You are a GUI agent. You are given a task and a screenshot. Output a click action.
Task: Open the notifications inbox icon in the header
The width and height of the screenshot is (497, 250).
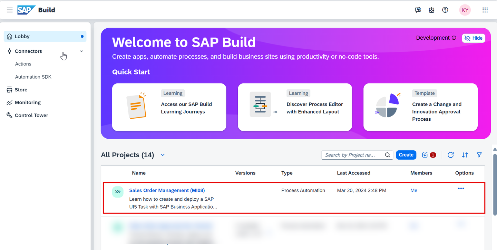tap(431, 10)
